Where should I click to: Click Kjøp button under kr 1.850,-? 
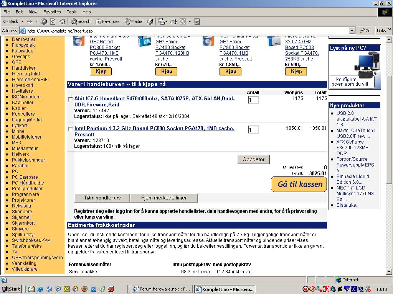(x=231, y=72)
